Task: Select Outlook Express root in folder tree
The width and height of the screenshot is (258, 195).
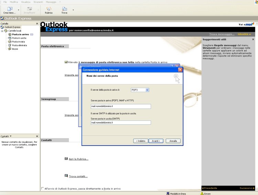Action: click(x=12, y=27)
